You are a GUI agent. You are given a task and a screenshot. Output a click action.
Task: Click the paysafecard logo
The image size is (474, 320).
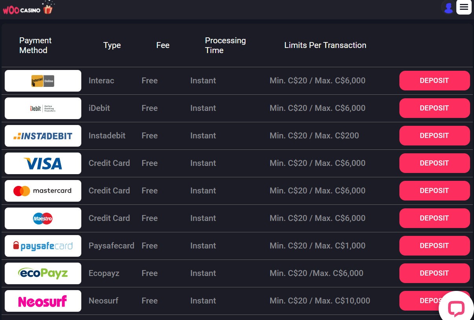click(43, 246)
